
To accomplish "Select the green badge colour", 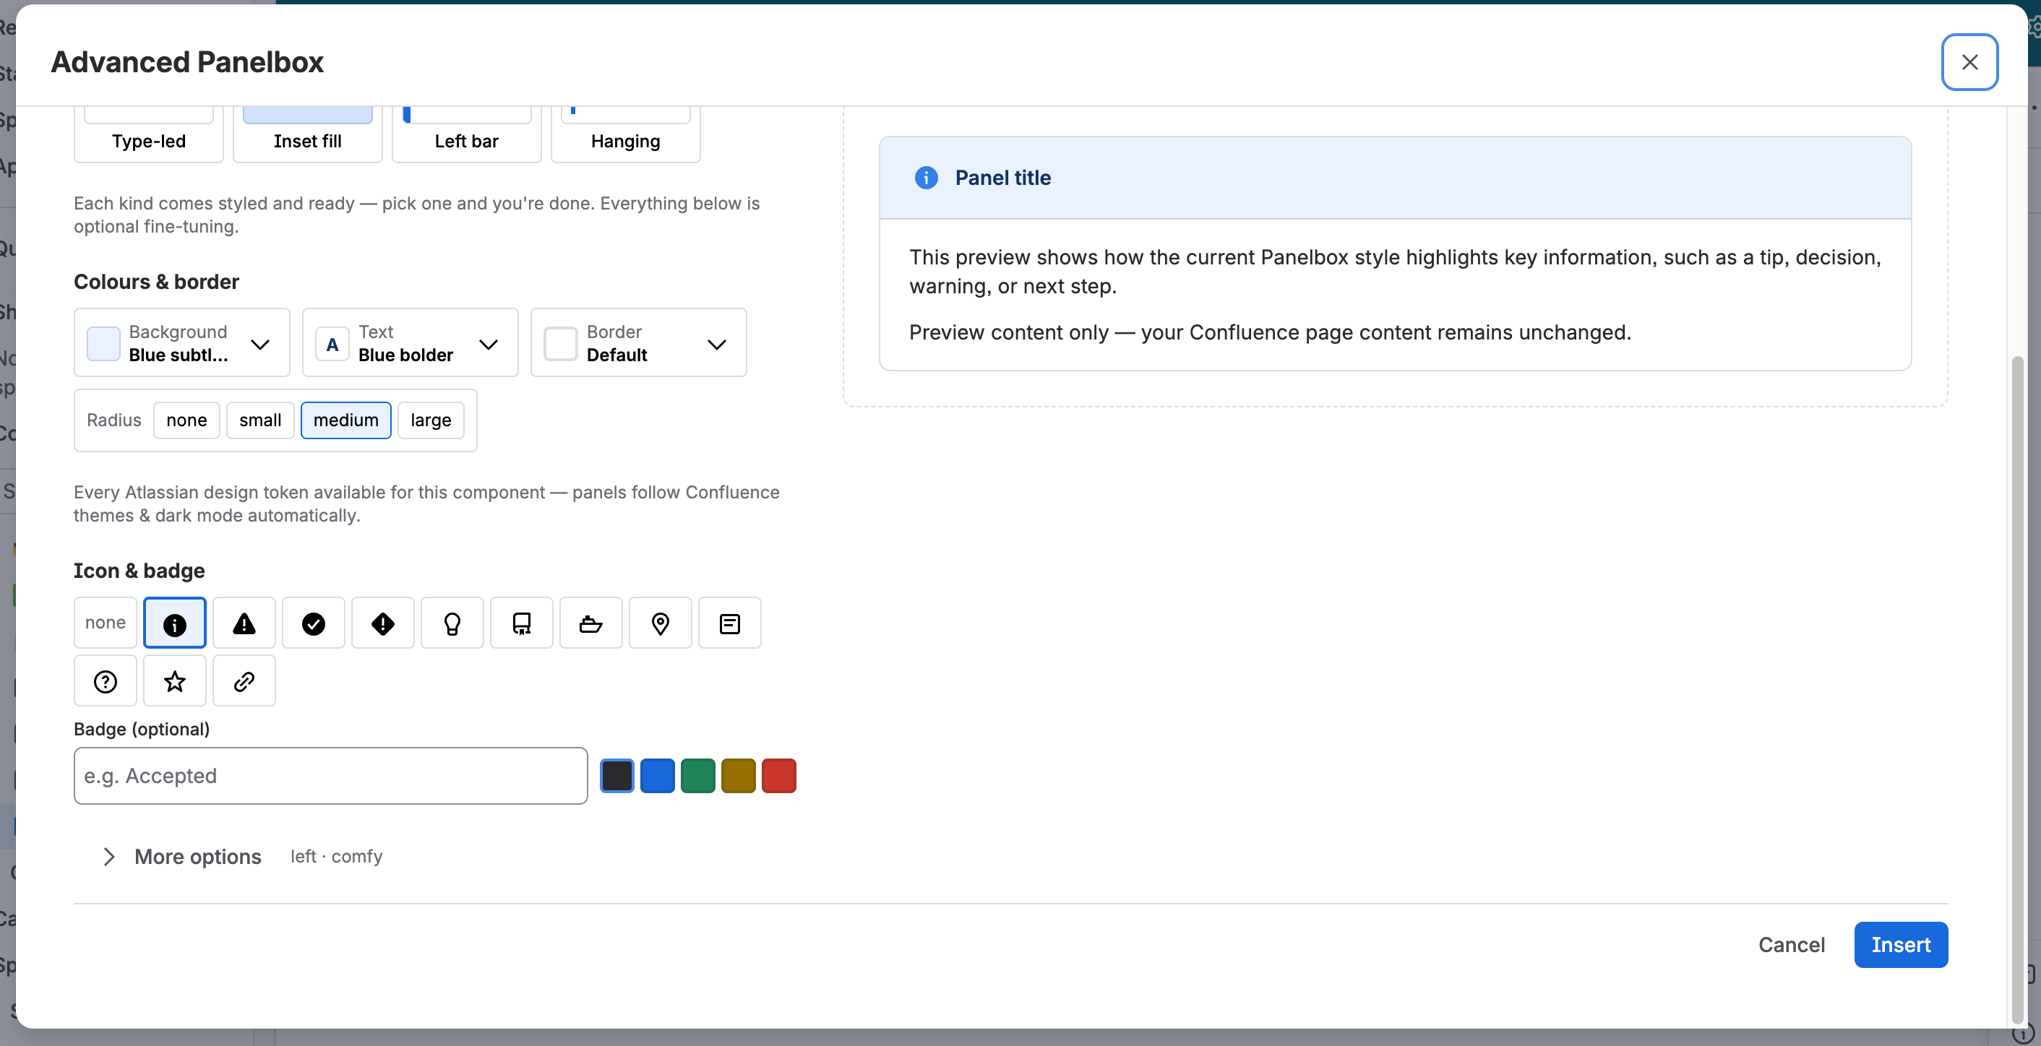I will point(697,776).
